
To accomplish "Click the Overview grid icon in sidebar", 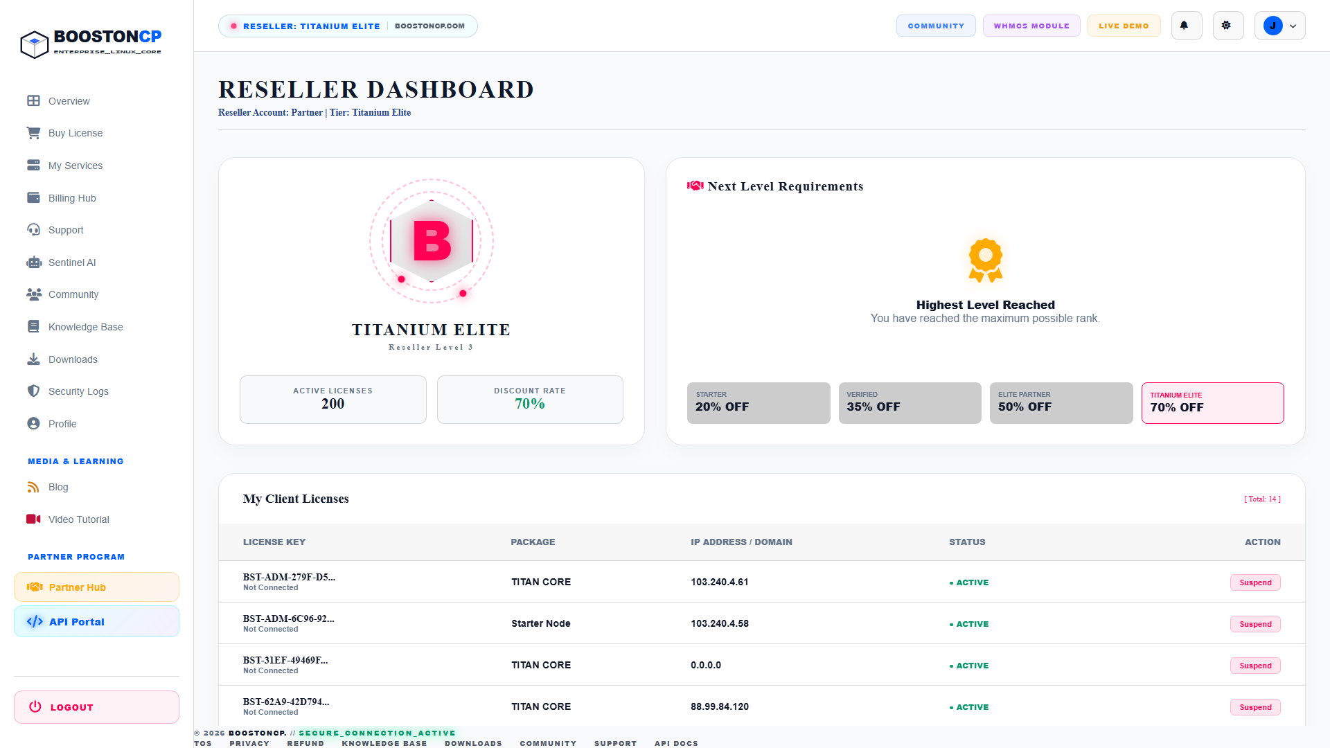I will point(33,101).
